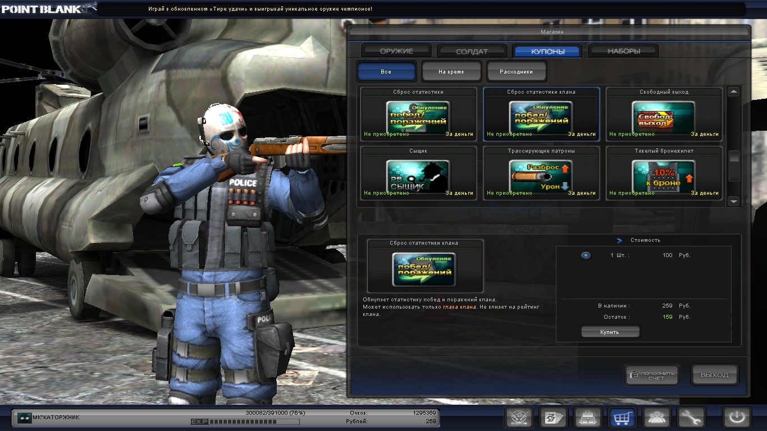Select the Сброс статистики клана coupon in grid
Viewport: 767px width, 431px height.
[x=541, y=114]
